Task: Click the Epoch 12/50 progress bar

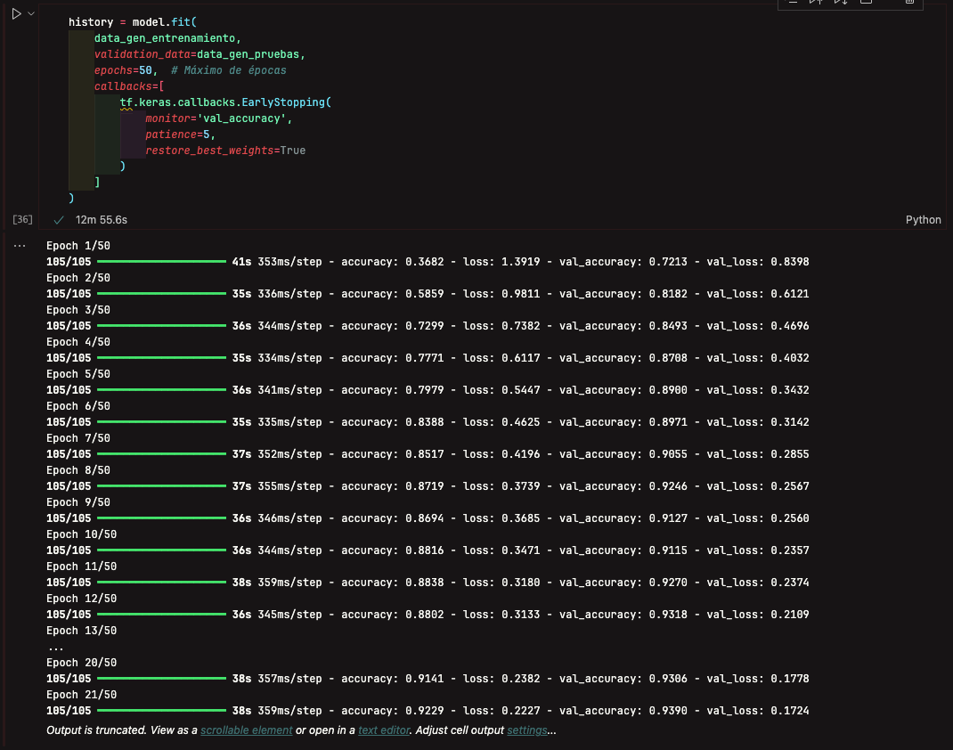Action: click(162, 615)
